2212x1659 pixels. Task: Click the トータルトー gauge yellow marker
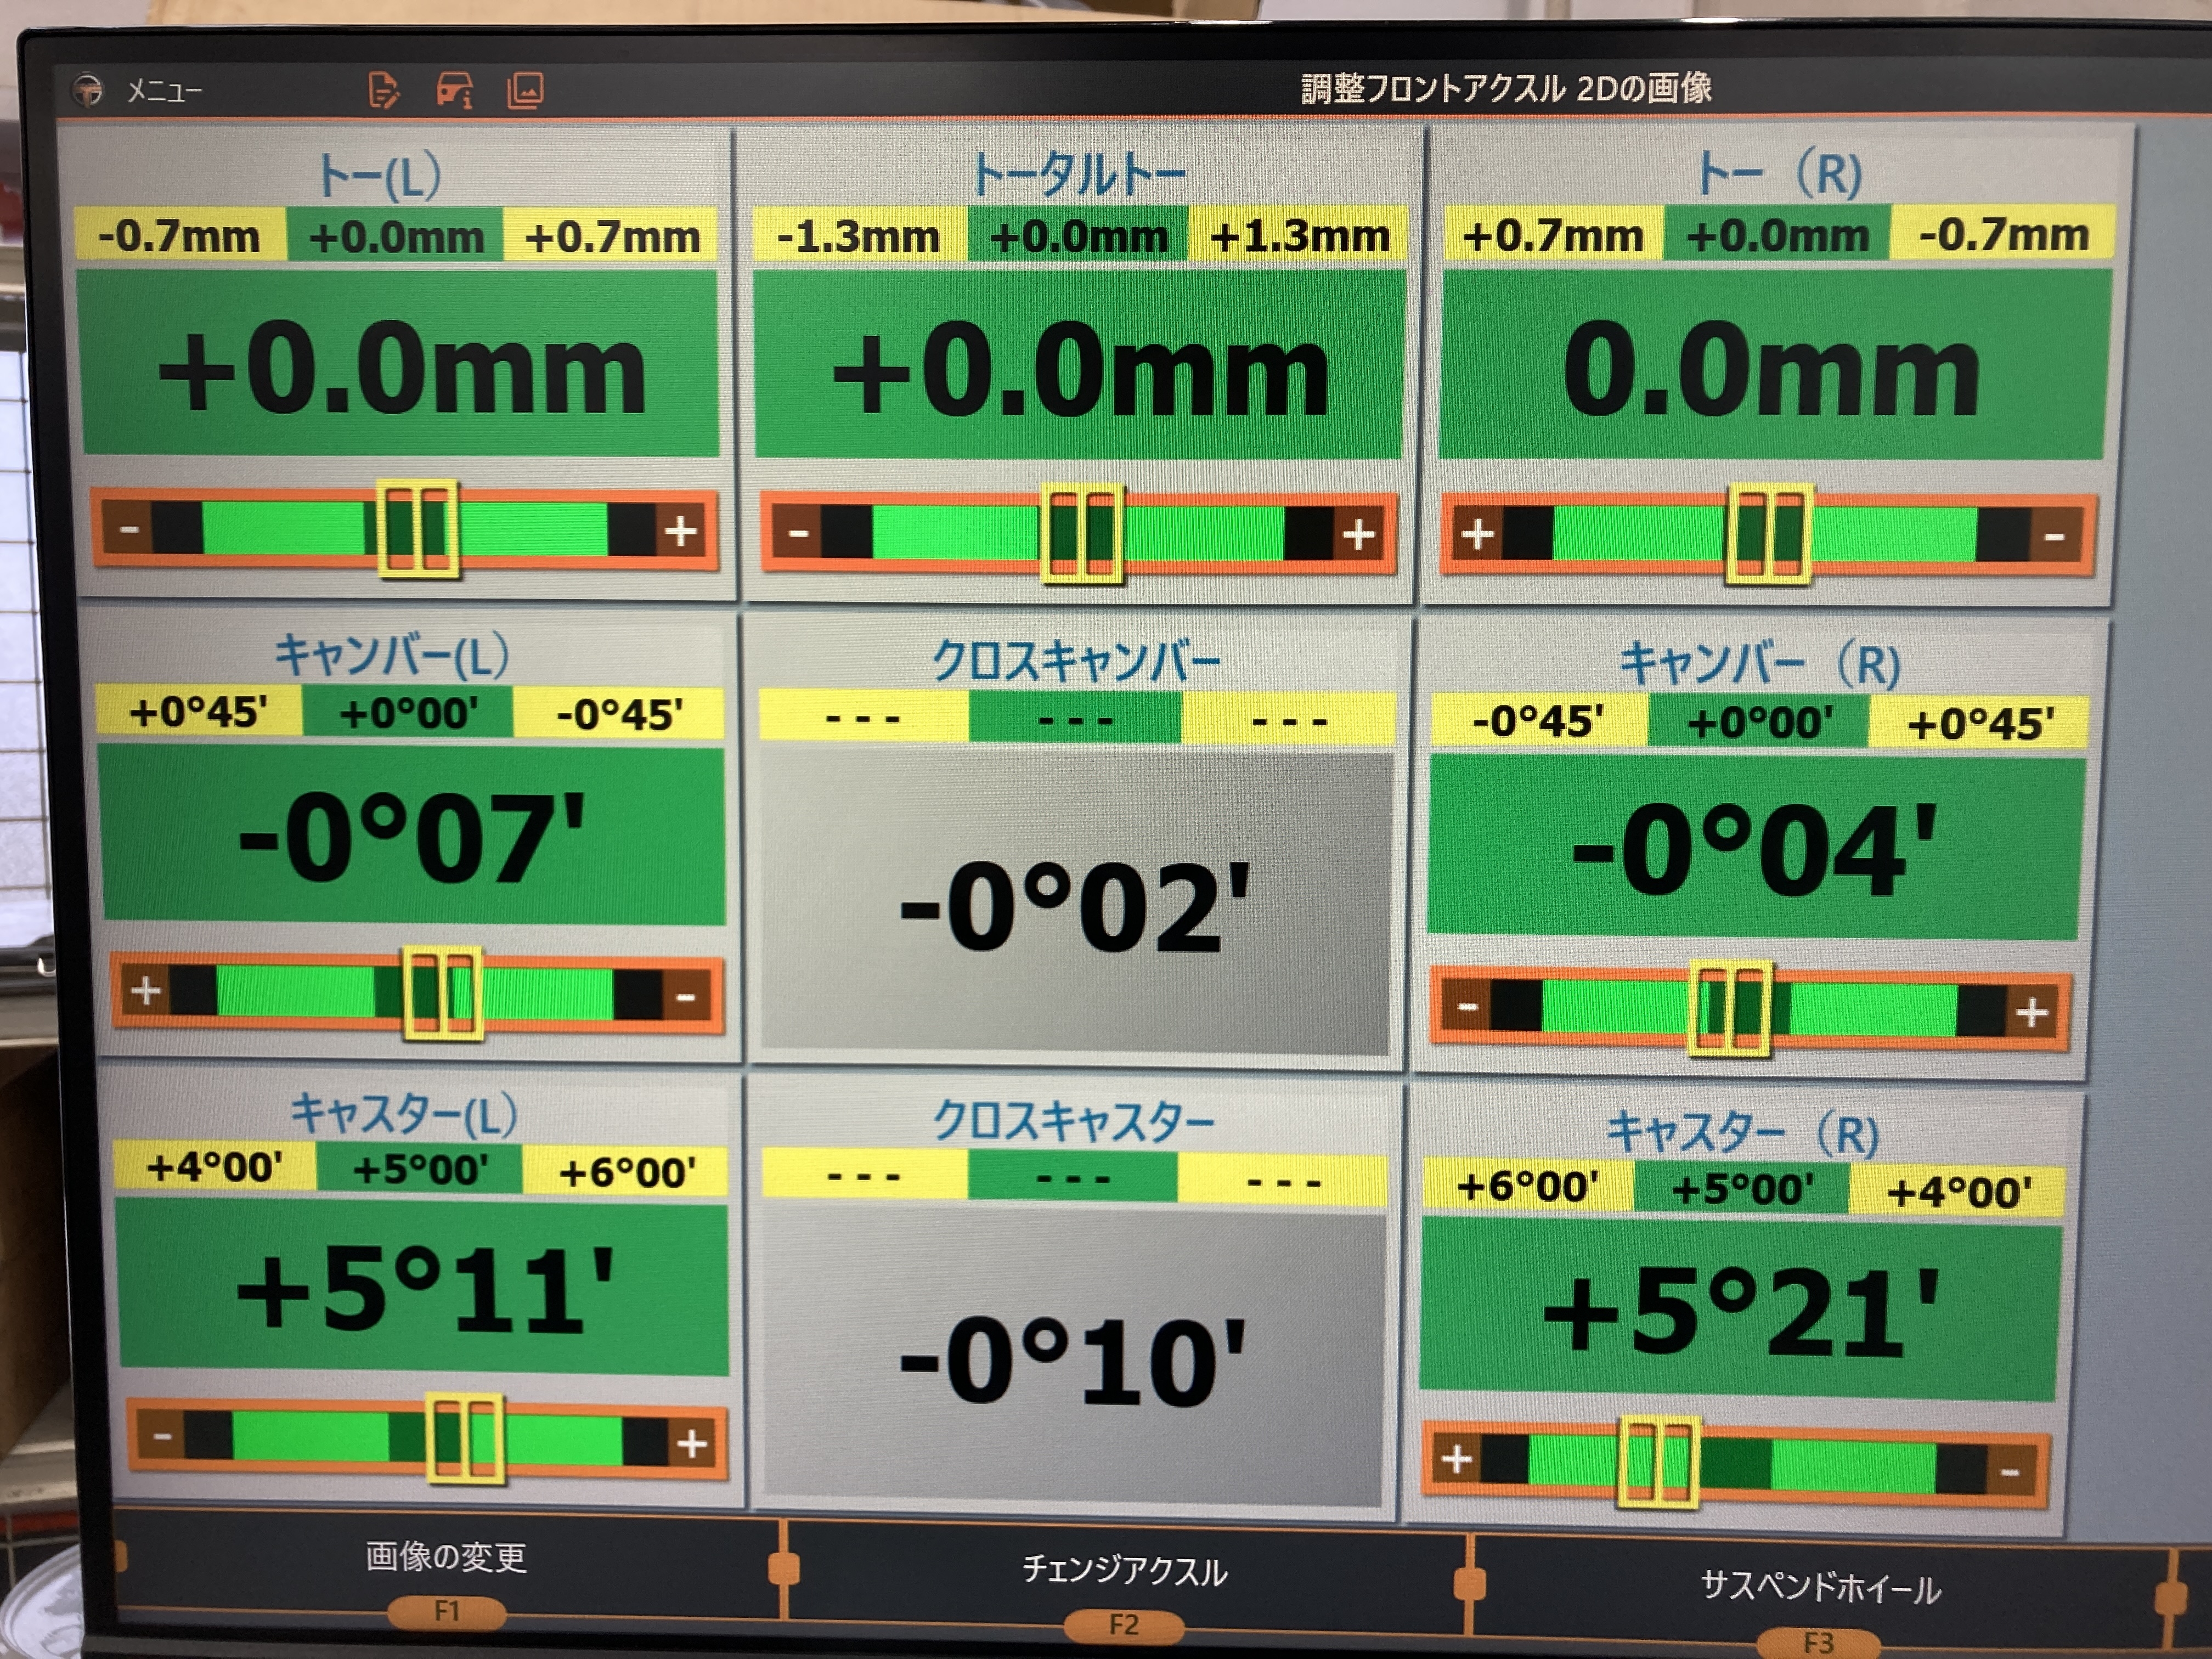(x=1081, y=534)
